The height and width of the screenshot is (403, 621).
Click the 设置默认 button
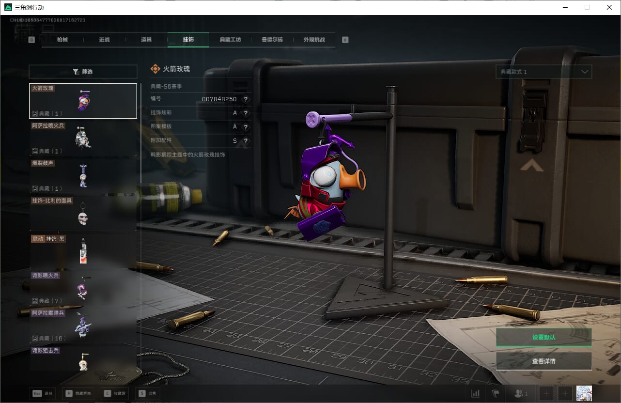(x=543, y=337)
